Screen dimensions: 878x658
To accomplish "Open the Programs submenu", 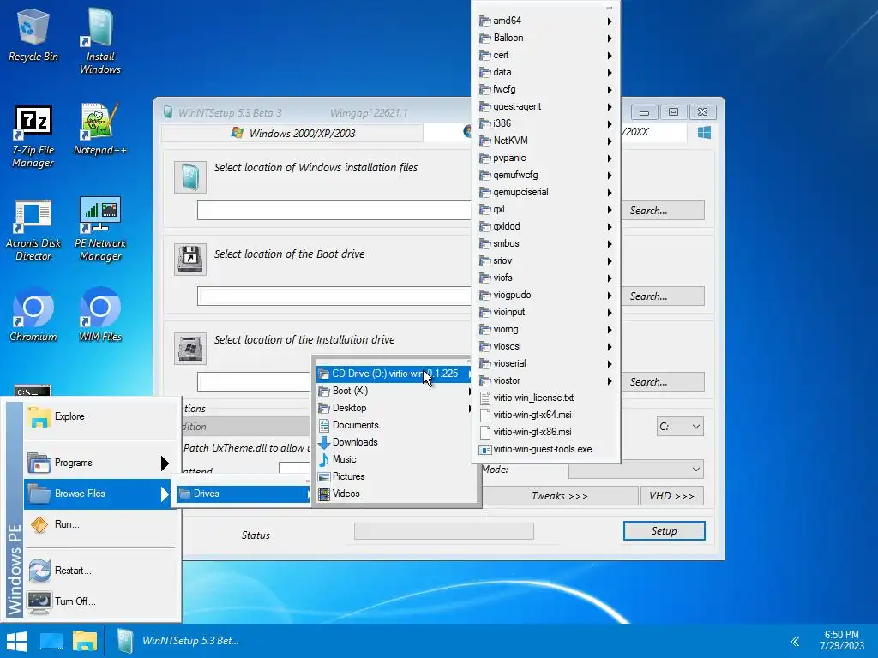I will point(99,463).
